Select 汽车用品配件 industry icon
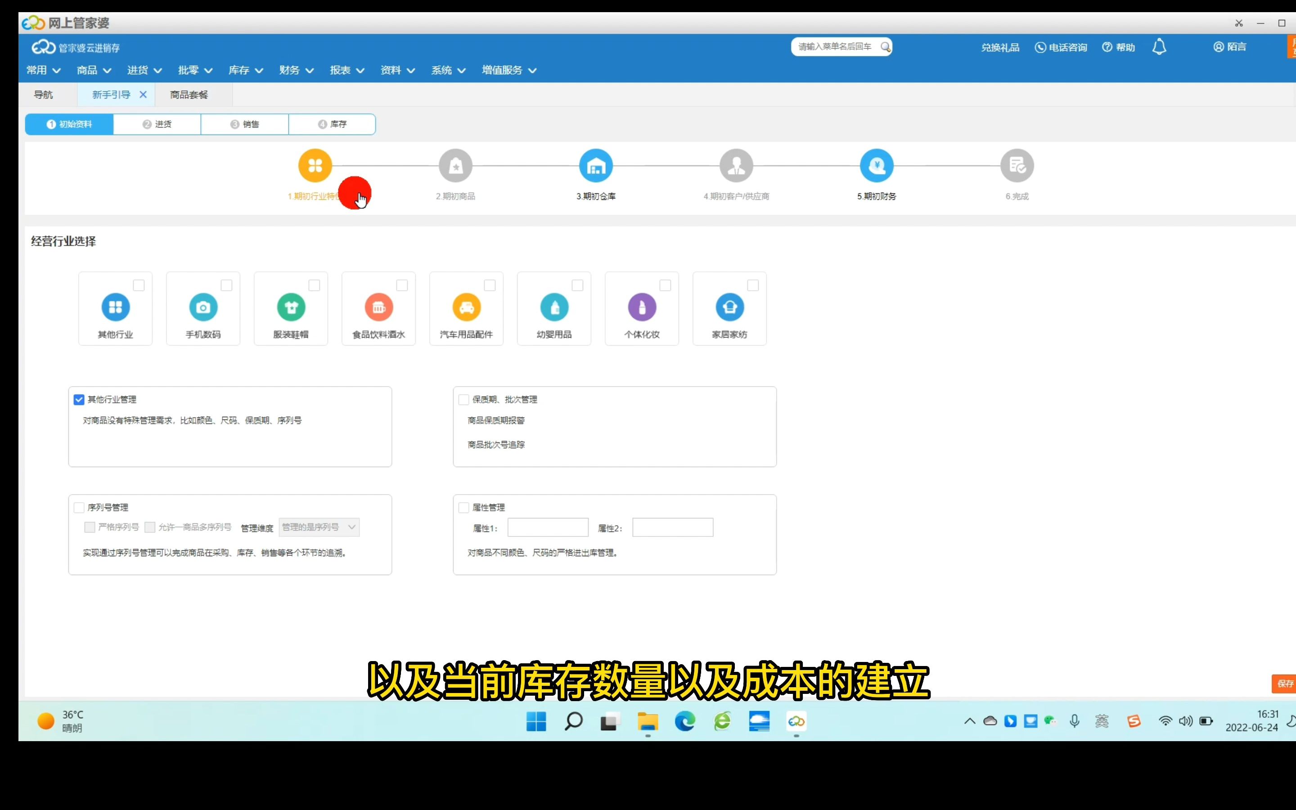Screen dimensions: 1296x810 (467, 307)
